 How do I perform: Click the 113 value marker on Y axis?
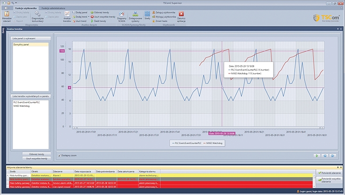(x=62, y=51)
